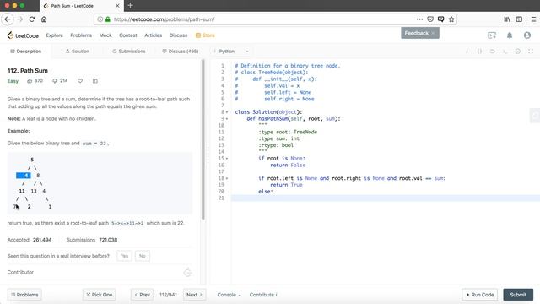Screen dimensions: 540x304
Task: Click the editor info icon
Action: tap(467, 51)
